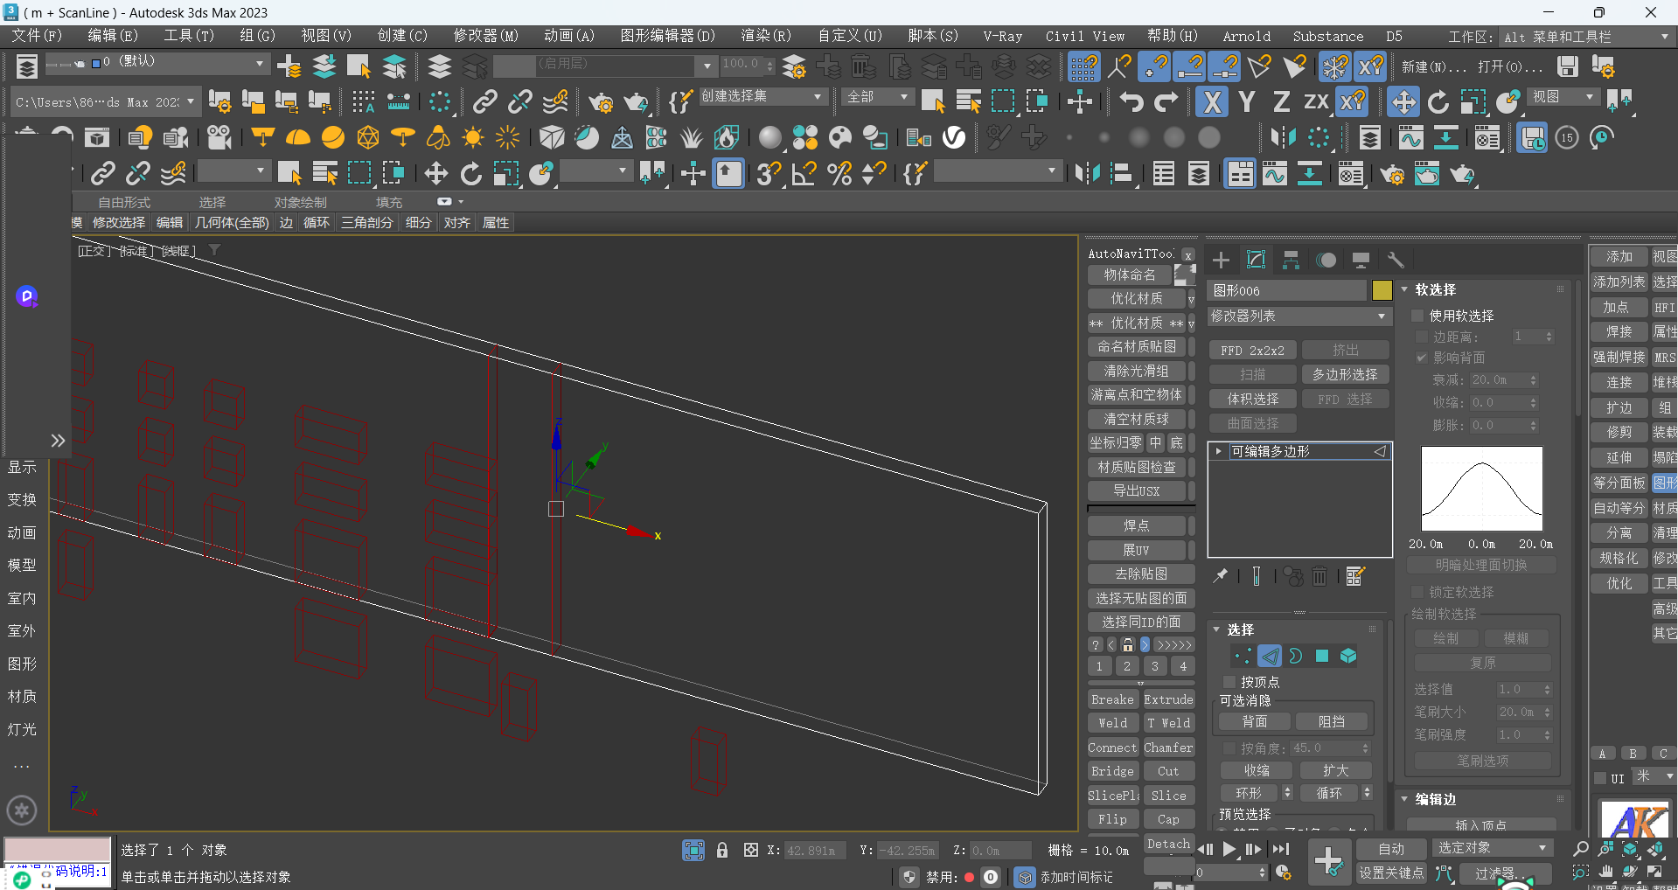The height and width of the screenshot is (890, 1678).
Task: Save file with floppy disk icon
Action: click(x=1568, y=66)
